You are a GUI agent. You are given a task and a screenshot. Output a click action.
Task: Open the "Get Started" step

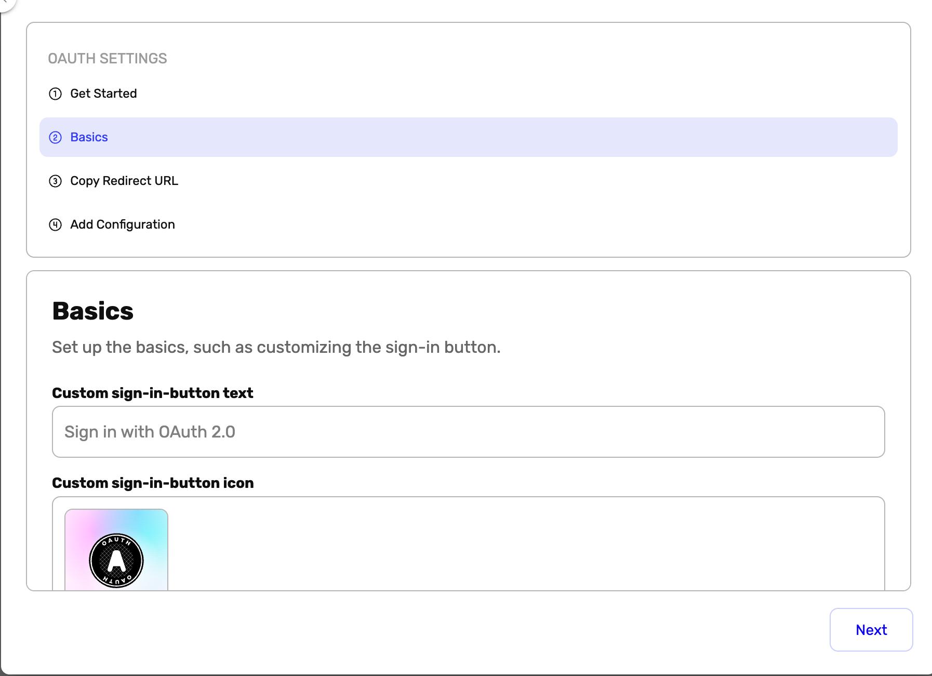point(103,94)
